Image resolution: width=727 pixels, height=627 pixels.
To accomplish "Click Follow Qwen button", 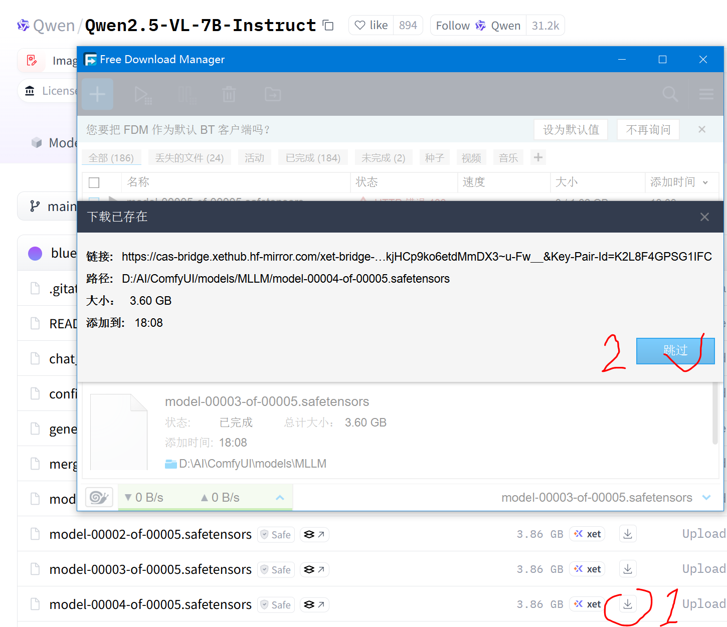I will point(478,26).
